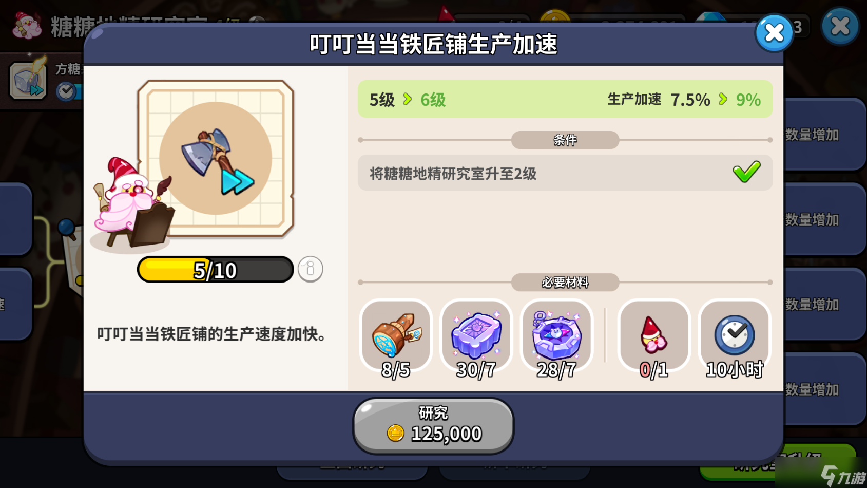This screenshot has width=867, height=488.
Task: Select the blue jeweled compass material
Action: tap(556, 335)
